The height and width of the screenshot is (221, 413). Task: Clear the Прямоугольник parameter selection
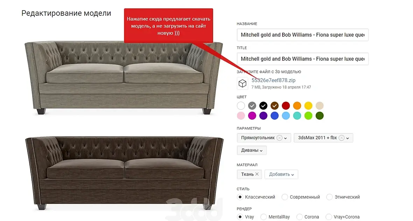[279, 138]
